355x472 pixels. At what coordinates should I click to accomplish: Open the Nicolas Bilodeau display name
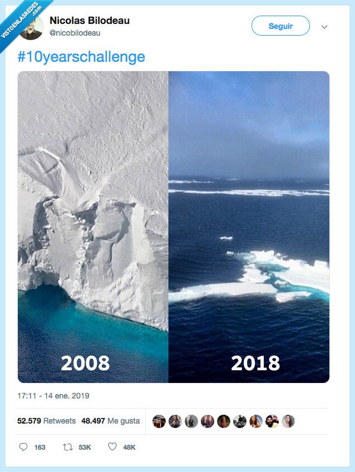coord(90,21)
